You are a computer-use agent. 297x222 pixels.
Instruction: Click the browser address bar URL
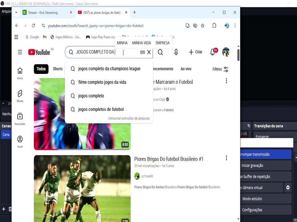coord(96,26)
